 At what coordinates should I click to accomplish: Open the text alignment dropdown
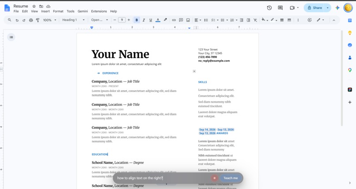tap(197, 20)
